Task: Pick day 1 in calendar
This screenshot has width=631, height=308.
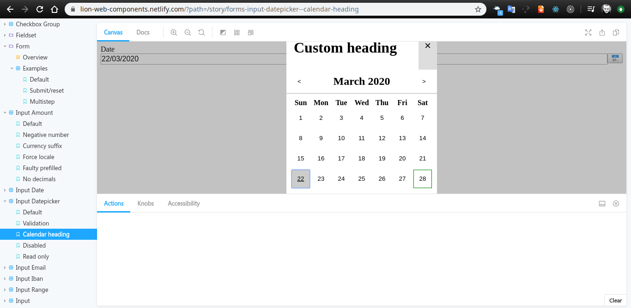Action: tap(301, 118)
